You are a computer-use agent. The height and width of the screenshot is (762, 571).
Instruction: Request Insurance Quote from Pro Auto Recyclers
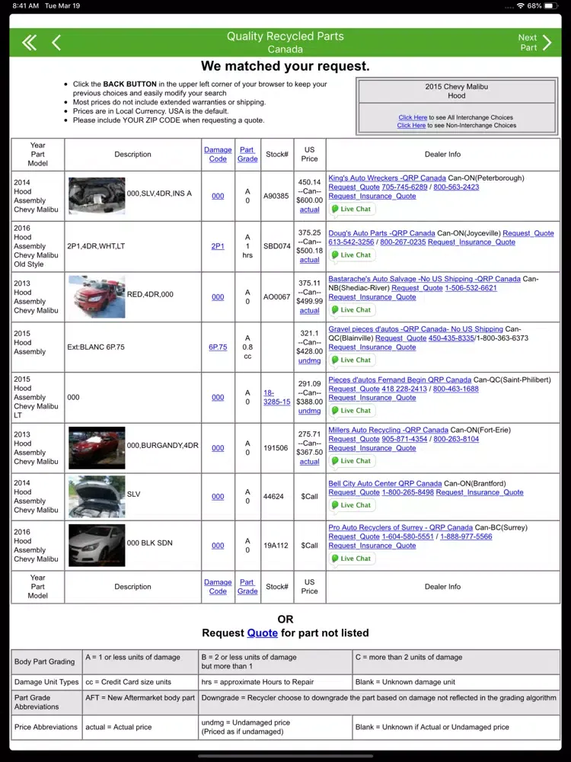372,546
